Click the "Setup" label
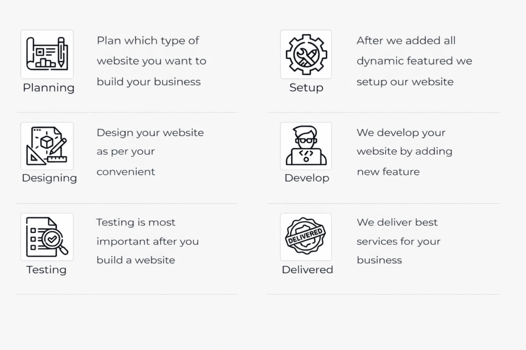 (306, 88)
